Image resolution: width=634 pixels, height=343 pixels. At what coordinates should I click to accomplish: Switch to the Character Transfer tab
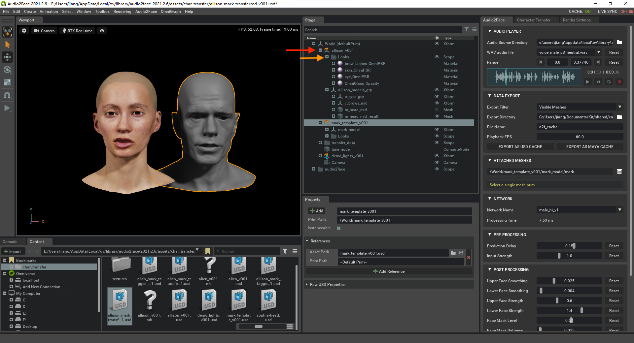click(x=533, y=20)
